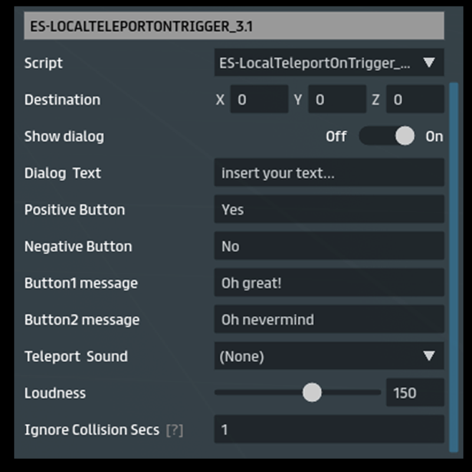Focus the Ignore Collision Secs input field
Screen dimensions: 472x472
point(329,430)
